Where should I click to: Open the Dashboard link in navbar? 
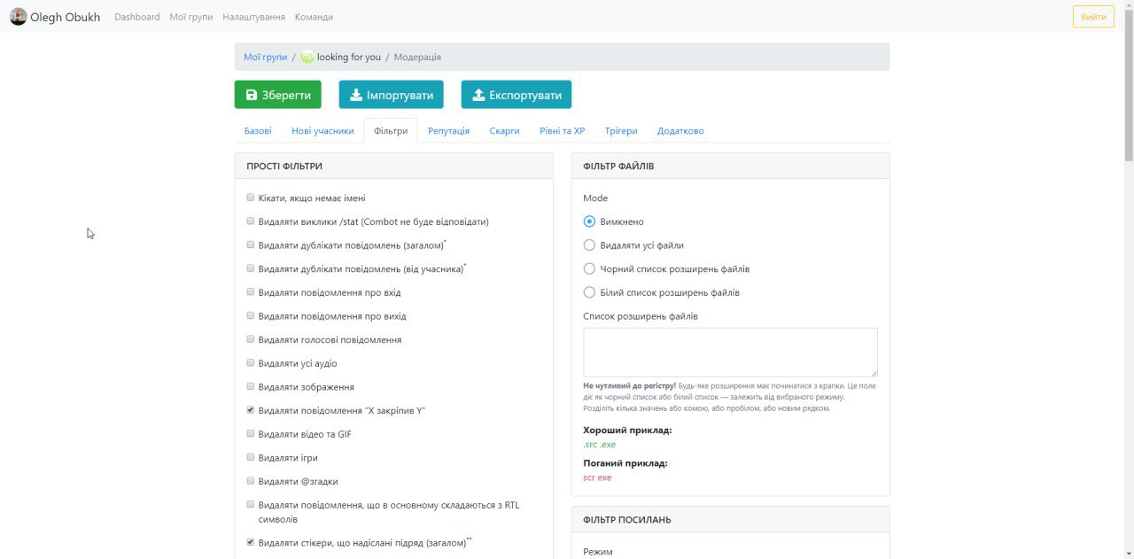(x=137, y=17)
